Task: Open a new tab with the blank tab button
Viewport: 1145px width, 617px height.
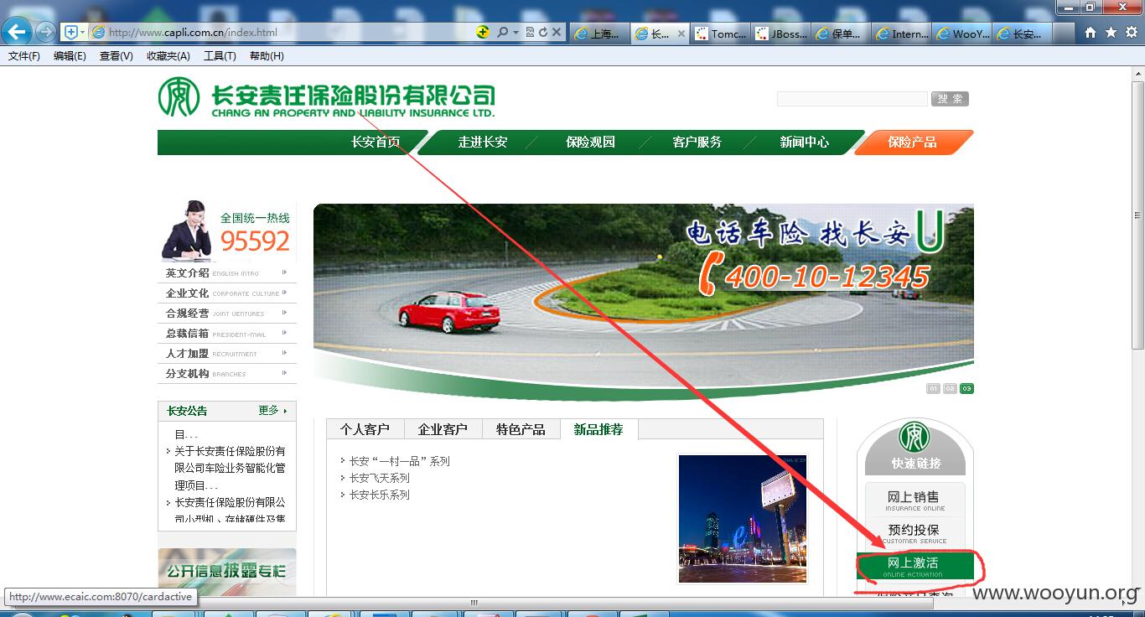Action: [1062, 34]
